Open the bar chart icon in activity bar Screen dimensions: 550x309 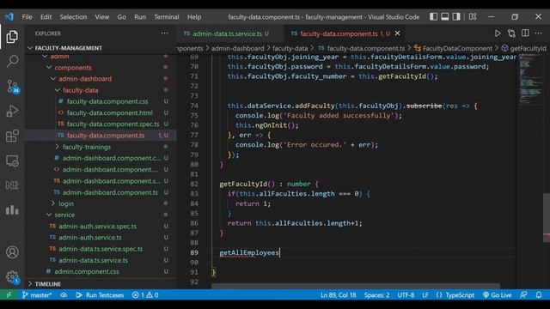12,209
